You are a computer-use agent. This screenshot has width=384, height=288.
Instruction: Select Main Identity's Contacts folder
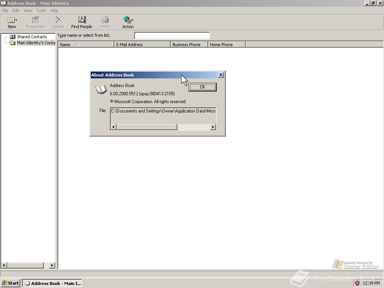[36, 43]
